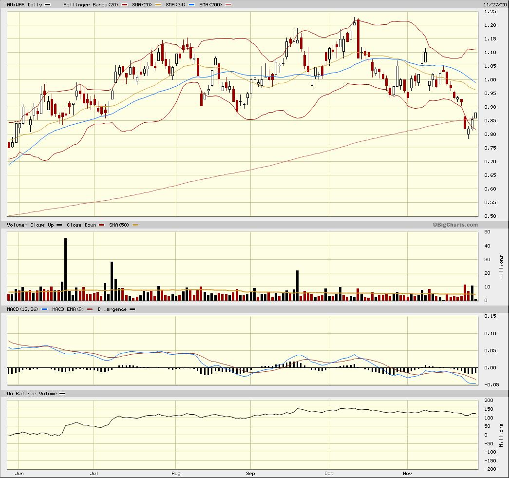Click the 0.15 MACD axis label
The width and height of the screenshot is (509, 478).
pyautogui.click(x=490, y=316)
